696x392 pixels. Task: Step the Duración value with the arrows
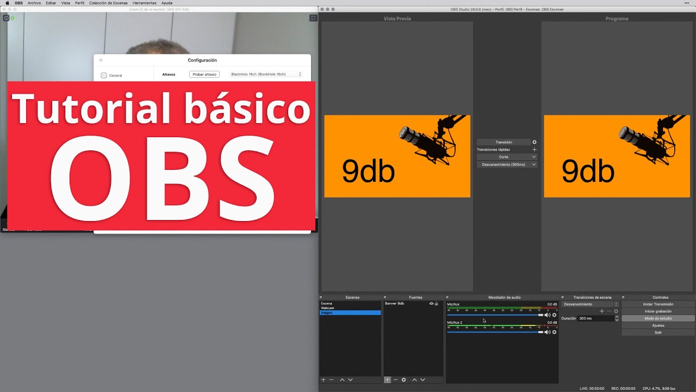click(x=617, y=318)
